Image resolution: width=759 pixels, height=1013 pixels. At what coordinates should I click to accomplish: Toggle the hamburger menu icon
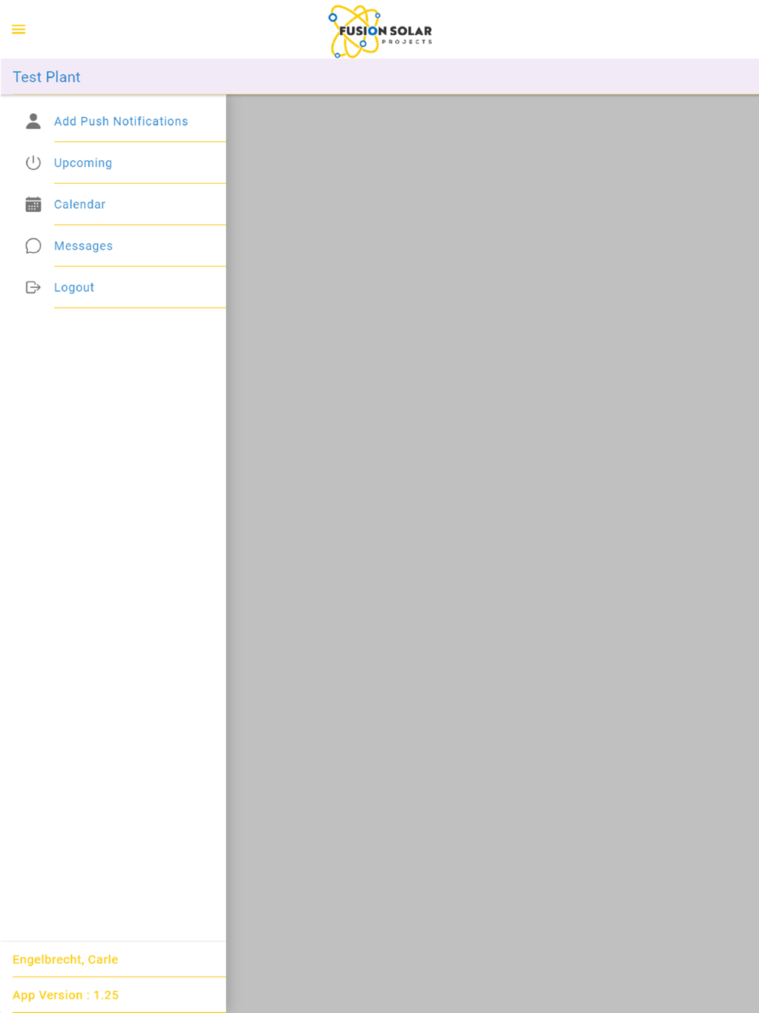click(x=18, y=30)
